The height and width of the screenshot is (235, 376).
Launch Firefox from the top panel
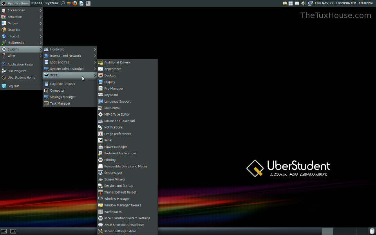pyautogui.click(x=75, y=3)
